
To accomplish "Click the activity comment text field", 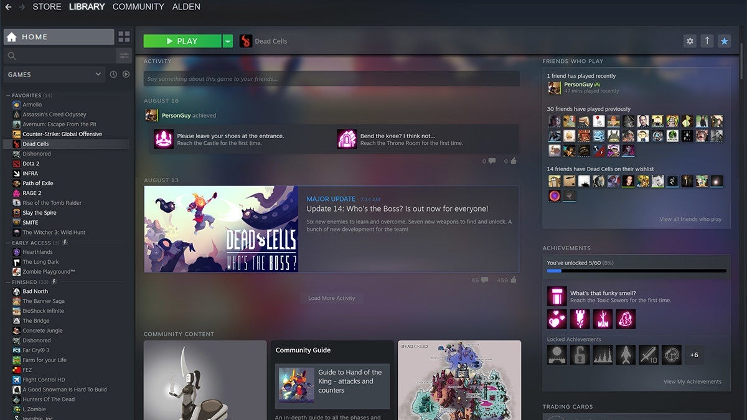I will pyautogui.click(x=332, y=78).
